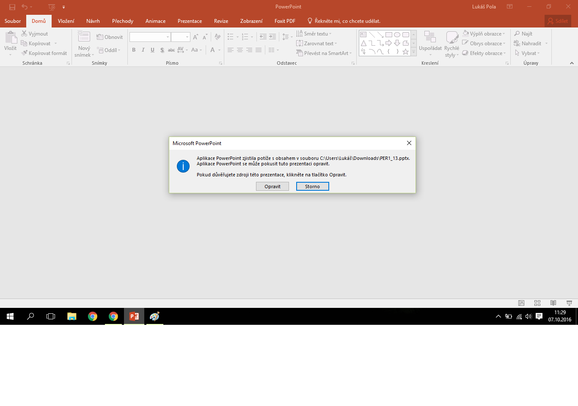The height and width of the screenshot is (406, 578).
Task: Click the font color A icon
Action: pos(212,50)
